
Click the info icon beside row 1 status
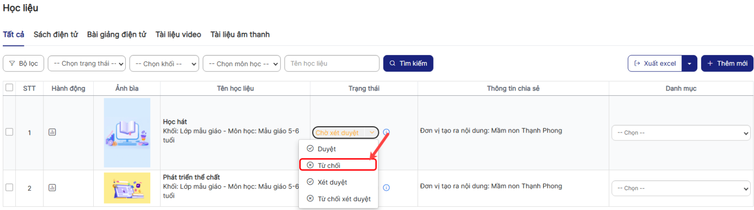click(x=386, y=132)
